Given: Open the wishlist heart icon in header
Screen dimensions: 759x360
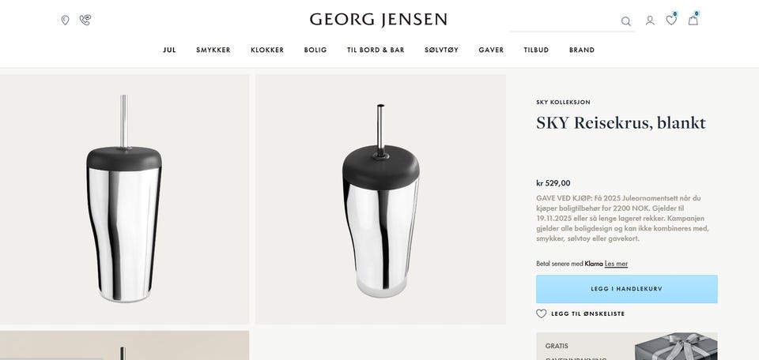Looking at the screenshot, I should tap(671, 20).
